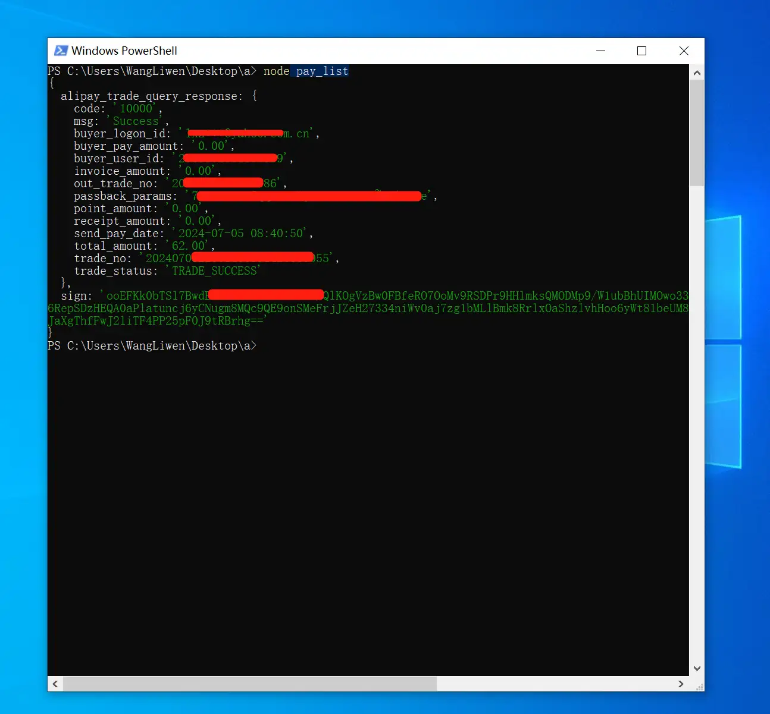Click the 'invoice_amount:' key
The height and width of the screenshot is (714, 770).
click(122, 171)
